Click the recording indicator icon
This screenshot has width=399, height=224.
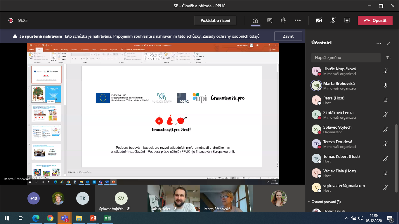coord(11,20)
